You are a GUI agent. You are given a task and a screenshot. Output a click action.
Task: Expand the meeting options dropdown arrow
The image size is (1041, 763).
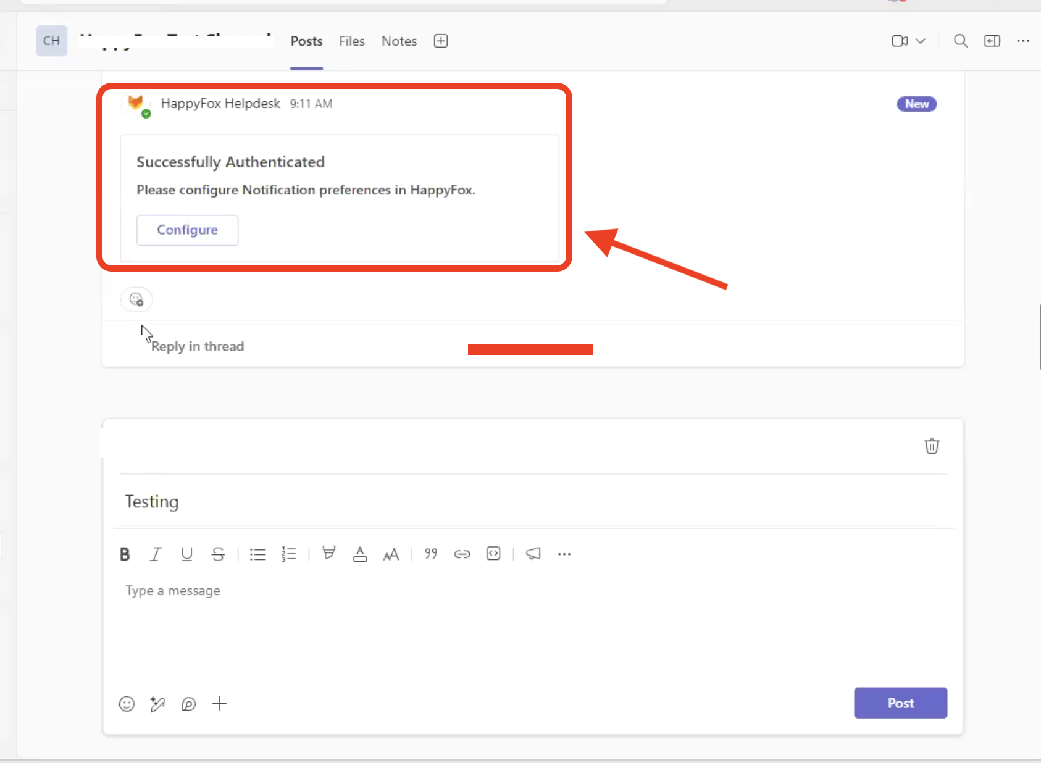coord(920,41)
